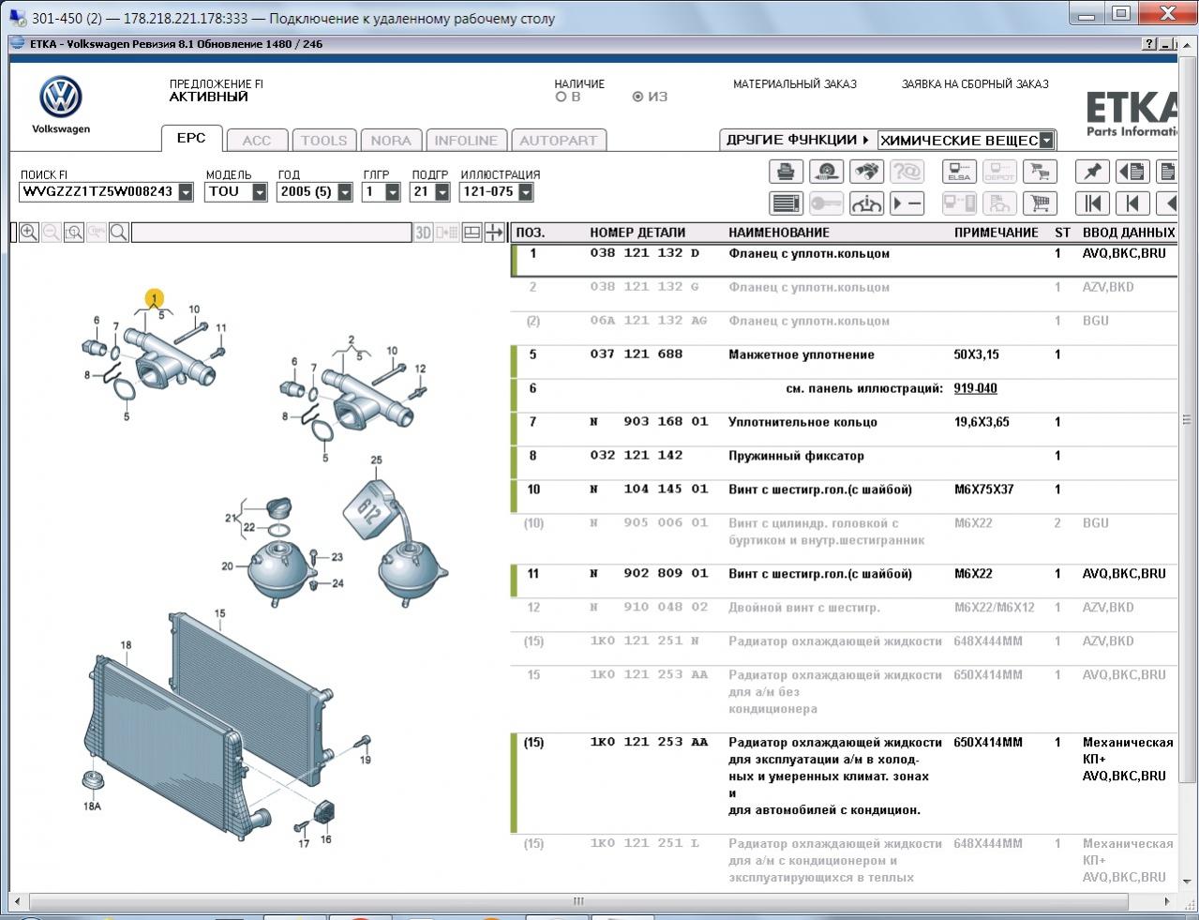
Task: Switch to the AUTOPART tab
Action: [559, 141]
